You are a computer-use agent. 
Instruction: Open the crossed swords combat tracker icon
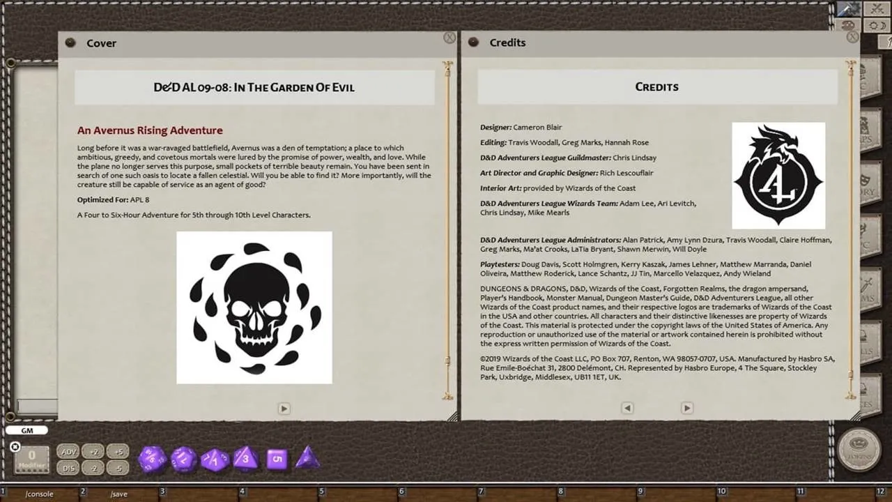pyautogui.click(x=877, y=9)
